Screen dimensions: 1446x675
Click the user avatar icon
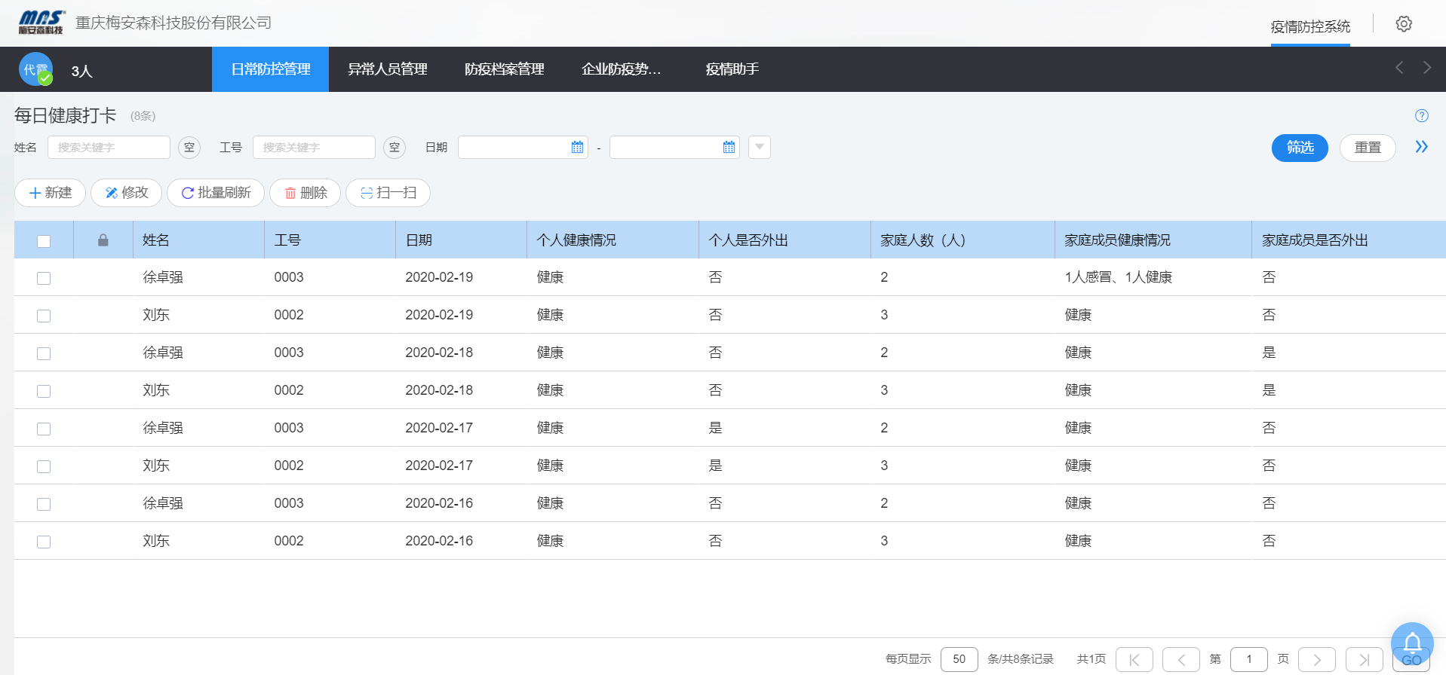click(x=35, y=69)
